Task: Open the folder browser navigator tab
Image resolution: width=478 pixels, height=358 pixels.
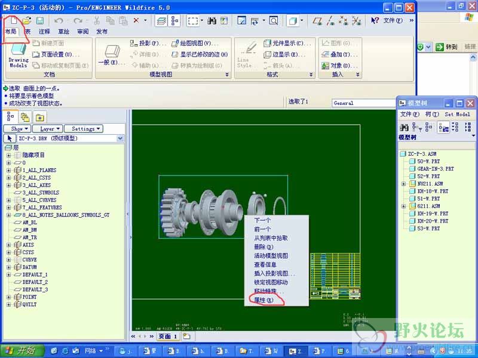Action: (x=25, y=117)
